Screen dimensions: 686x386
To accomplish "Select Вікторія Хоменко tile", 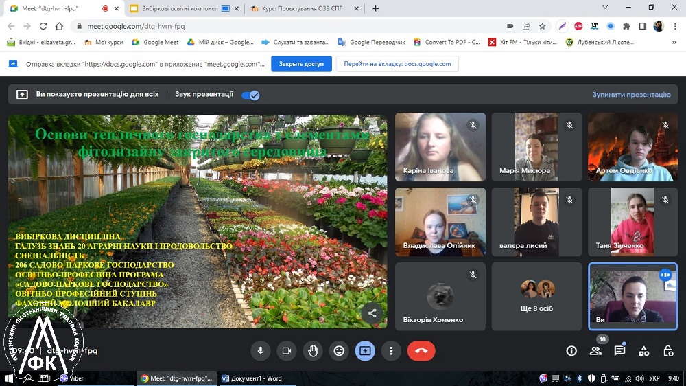I will coord(440,297).
